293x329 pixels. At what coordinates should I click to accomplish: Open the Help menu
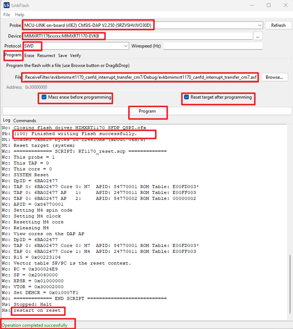[x=19, y=15]
